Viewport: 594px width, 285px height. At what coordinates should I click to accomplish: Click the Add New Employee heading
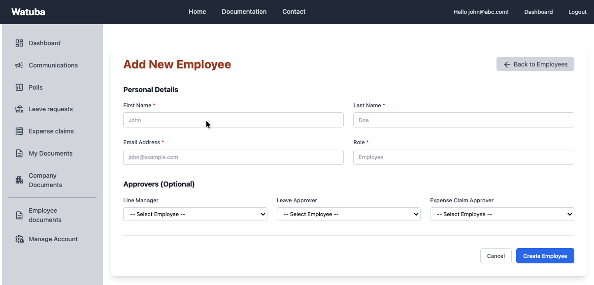[177, 64]
